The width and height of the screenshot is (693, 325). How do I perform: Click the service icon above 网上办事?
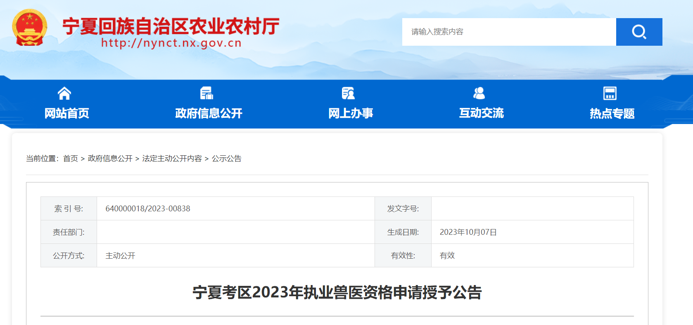pyautogui.click(x=348, y=93)
